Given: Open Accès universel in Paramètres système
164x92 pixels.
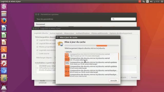Looking at the screenshot, I should 43,82.
